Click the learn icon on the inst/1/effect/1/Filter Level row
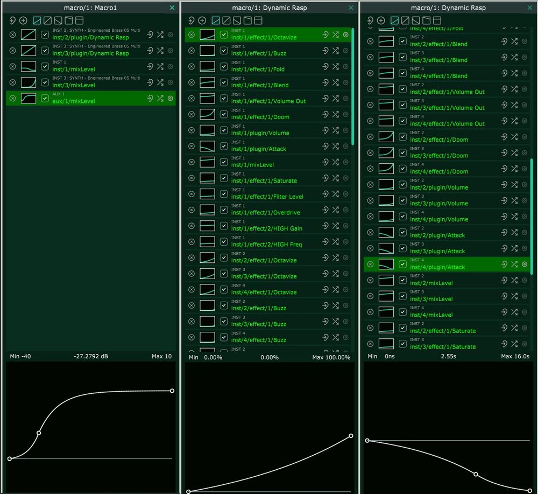The height and width of the screenshot is (494, 538). pos(325,194)
